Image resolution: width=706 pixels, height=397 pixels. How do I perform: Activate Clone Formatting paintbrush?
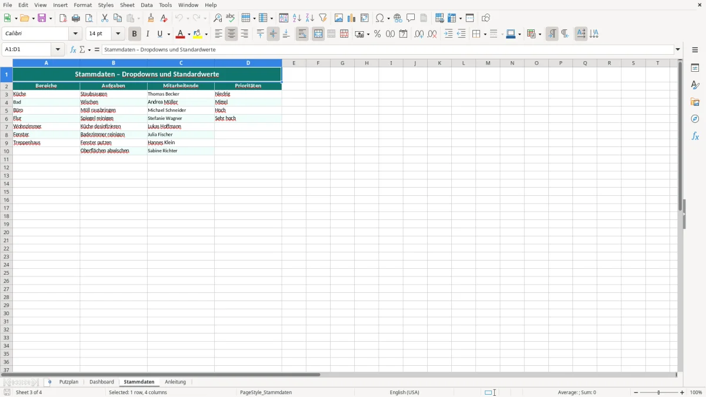tap(151, 18)
